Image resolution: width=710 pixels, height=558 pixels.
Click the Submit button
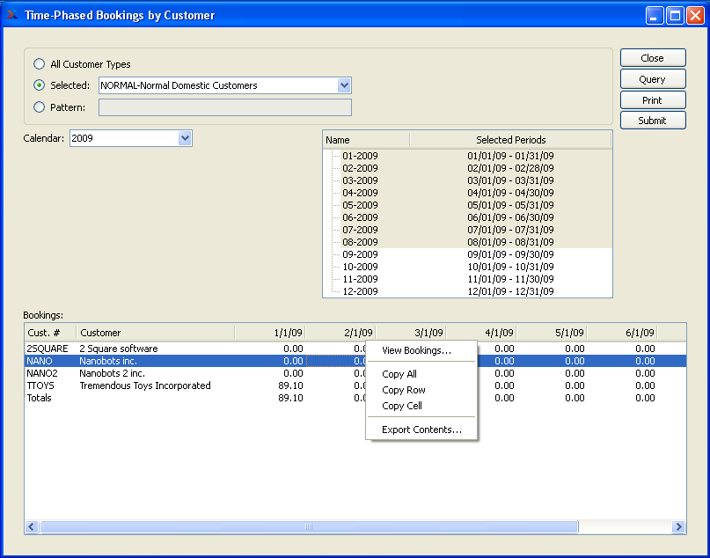tap(652, 121)
